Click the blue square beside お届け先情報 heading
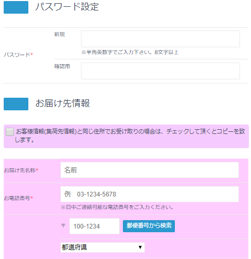Screen dimensions: 251x259 tap(16, 104)
